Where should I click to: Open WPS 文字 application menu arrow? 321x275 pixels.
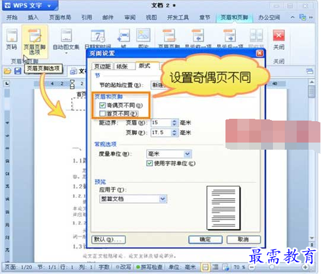tap(49, 6)
